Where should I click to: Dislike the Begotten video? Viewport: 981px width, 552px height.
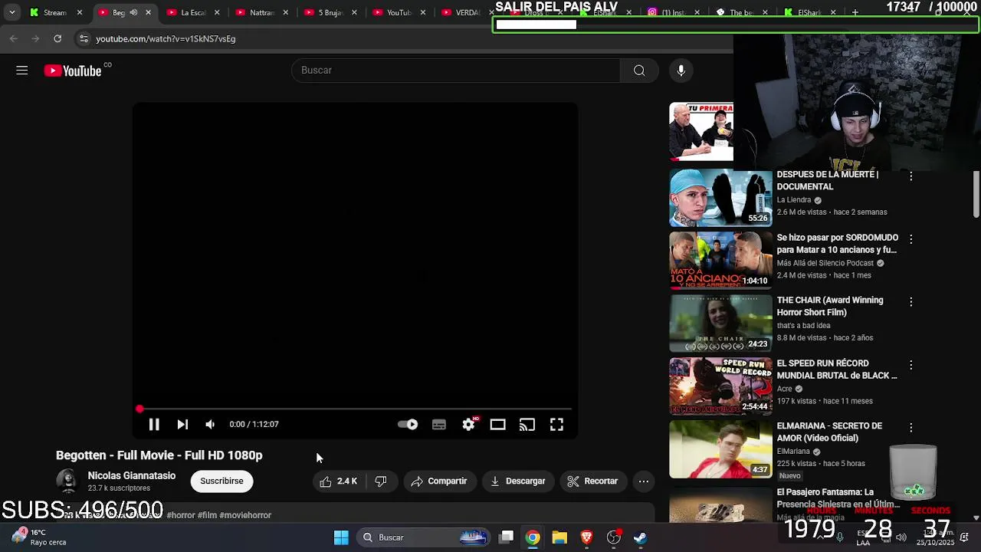pyautogui.click(x=381, y=481)
